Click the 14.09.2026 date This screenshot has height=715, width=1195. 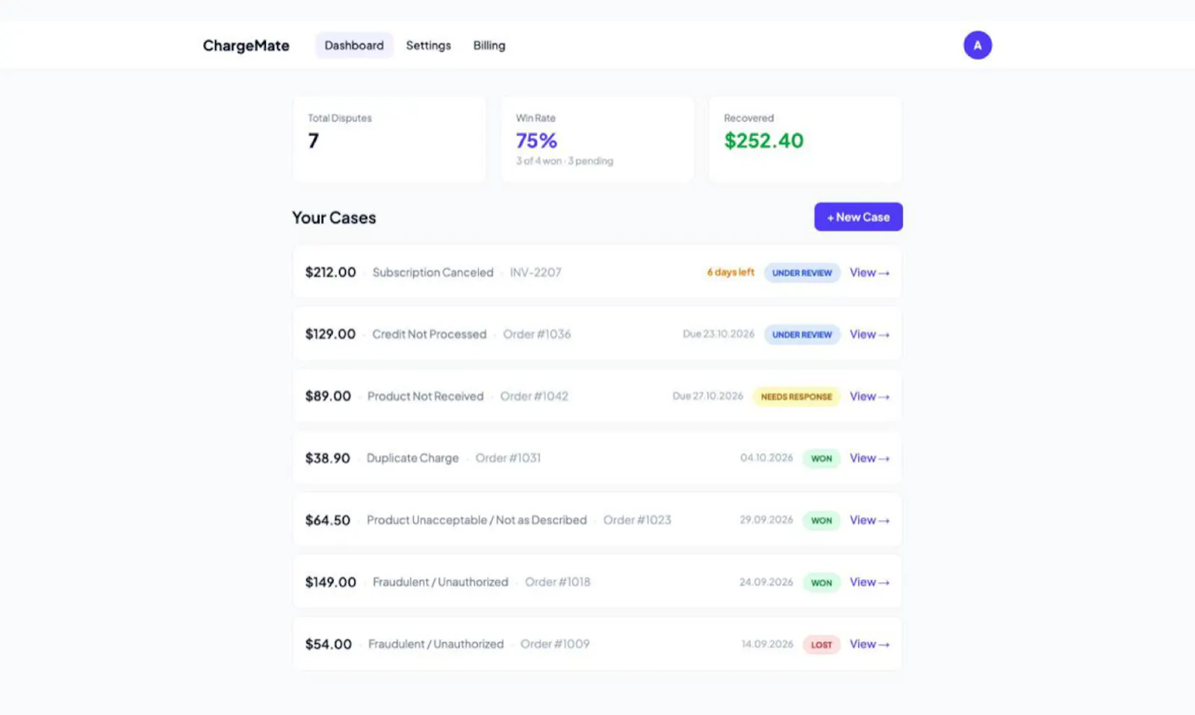pos(767,644)
